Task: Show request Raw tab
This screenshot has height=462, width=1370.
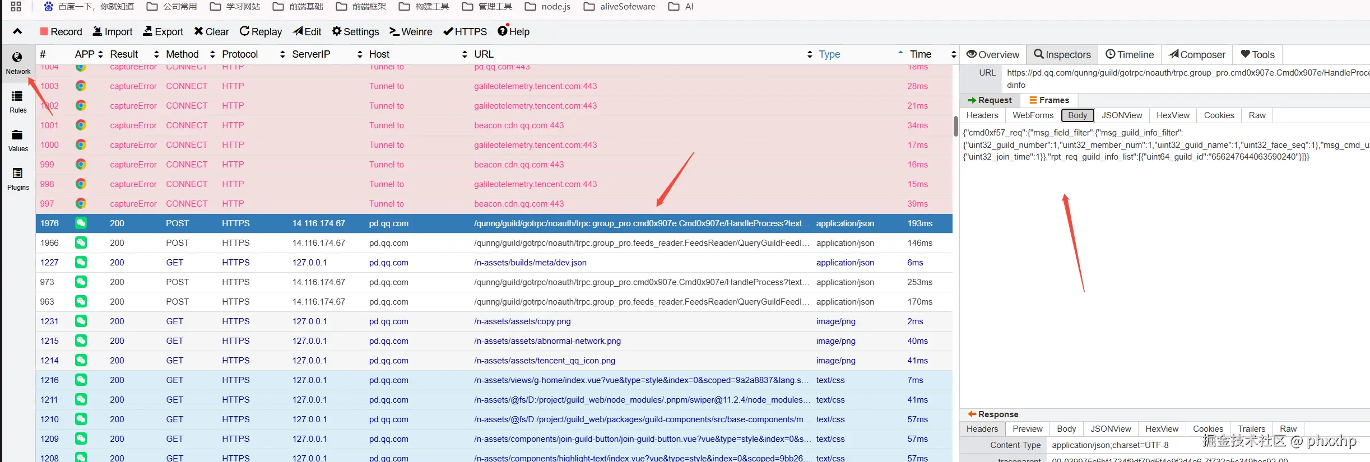Action: click(x=1257, y=115)
